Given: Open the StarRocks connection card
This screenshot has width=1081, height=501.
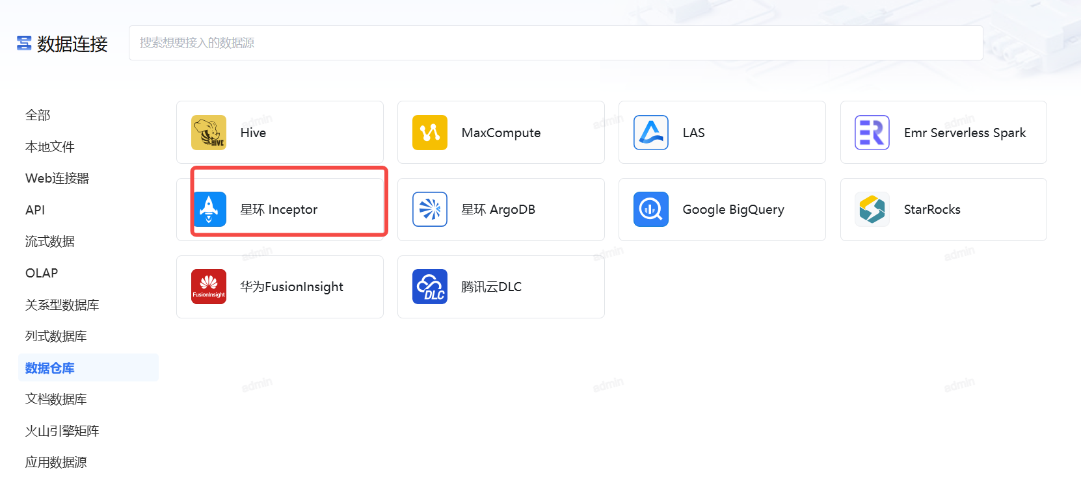Looking at the screenshot, I should coord(943,209).
